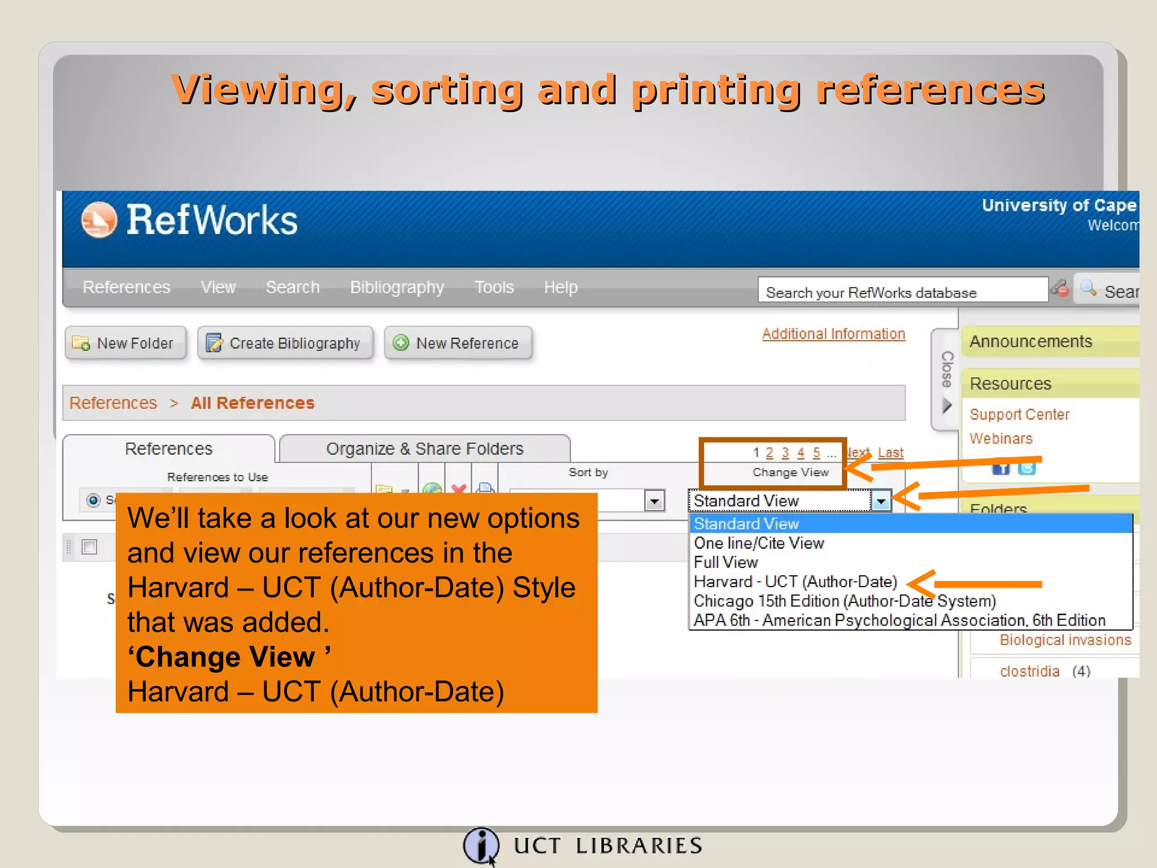Image resolution: width=1157 pixels, height=868 pixels.
Task: Open the Change View dropdown arrow
Action: 881,501
